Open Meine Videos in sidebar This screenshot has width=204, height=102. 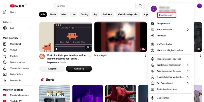coord(17,74)
